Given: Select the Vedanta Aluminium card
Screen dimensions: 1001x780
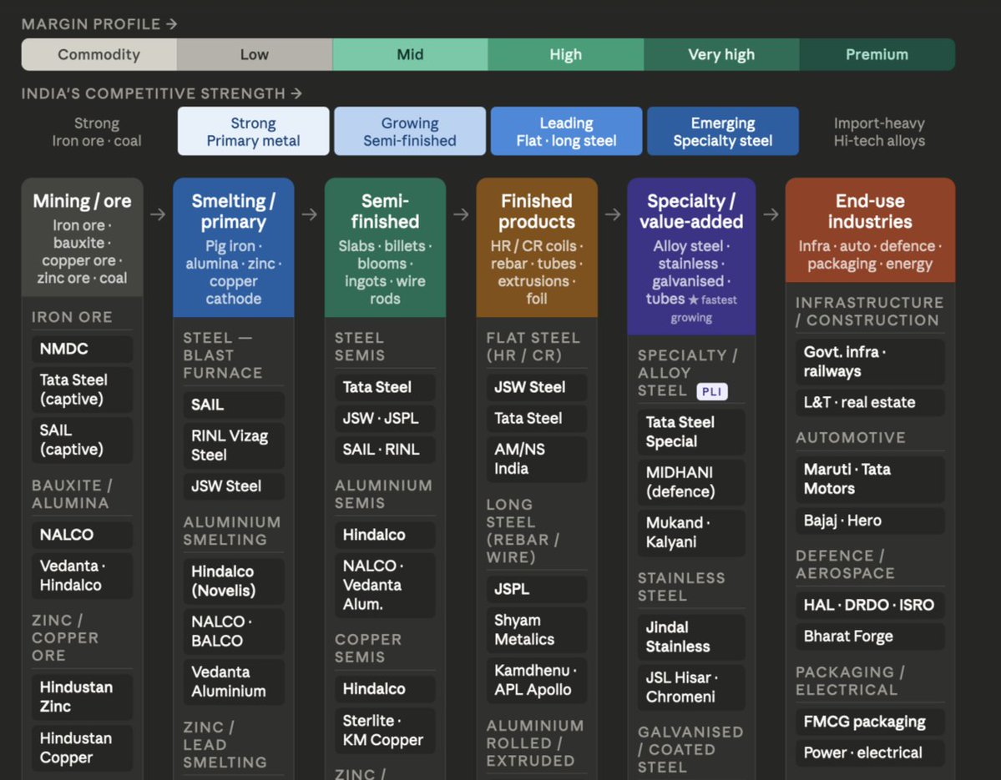Looking at the screenshot, I should tap(234, 682).
